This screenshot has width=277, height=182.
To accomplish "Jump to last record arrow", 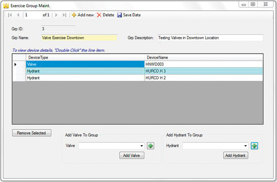I will pyautogui.click(x=64, y=15).
